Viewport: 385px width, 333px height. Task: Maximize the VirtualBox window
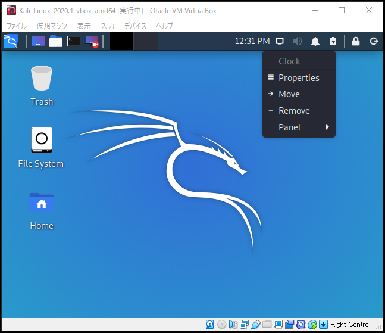(x=342, y=11)
